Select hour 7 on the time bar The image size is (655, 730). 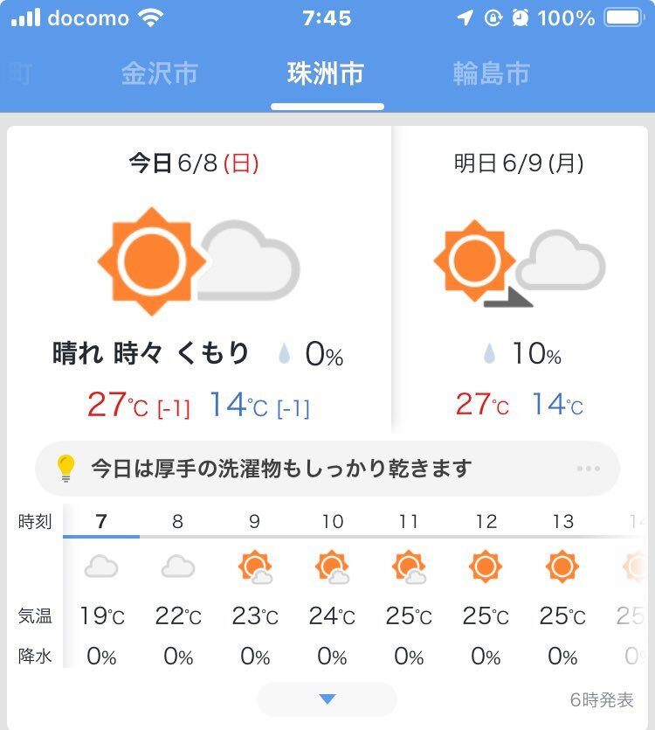click(x=101, y=521)
